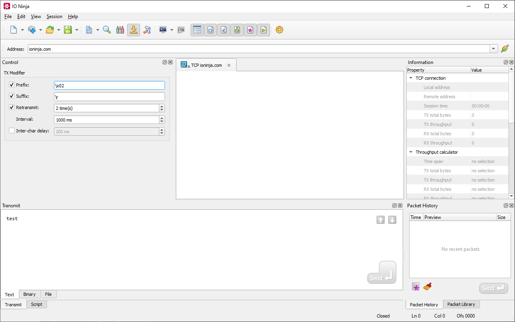Viewport: 515px width, 322px height.
Task: Click the open folder icon
Action: [50, 30]
